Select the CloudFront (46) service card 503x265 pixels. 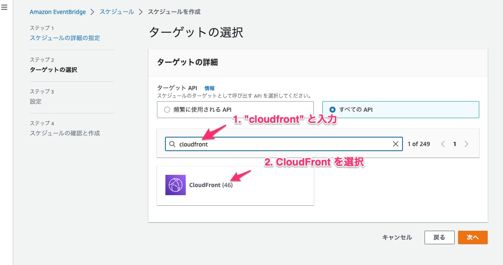[235, 186]
